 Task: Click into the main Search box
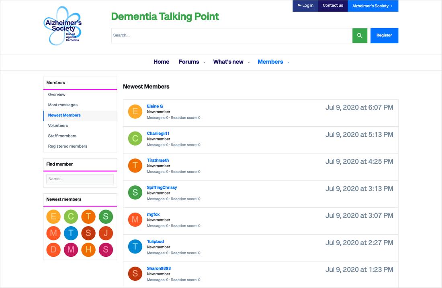click(x=231, y=35)
